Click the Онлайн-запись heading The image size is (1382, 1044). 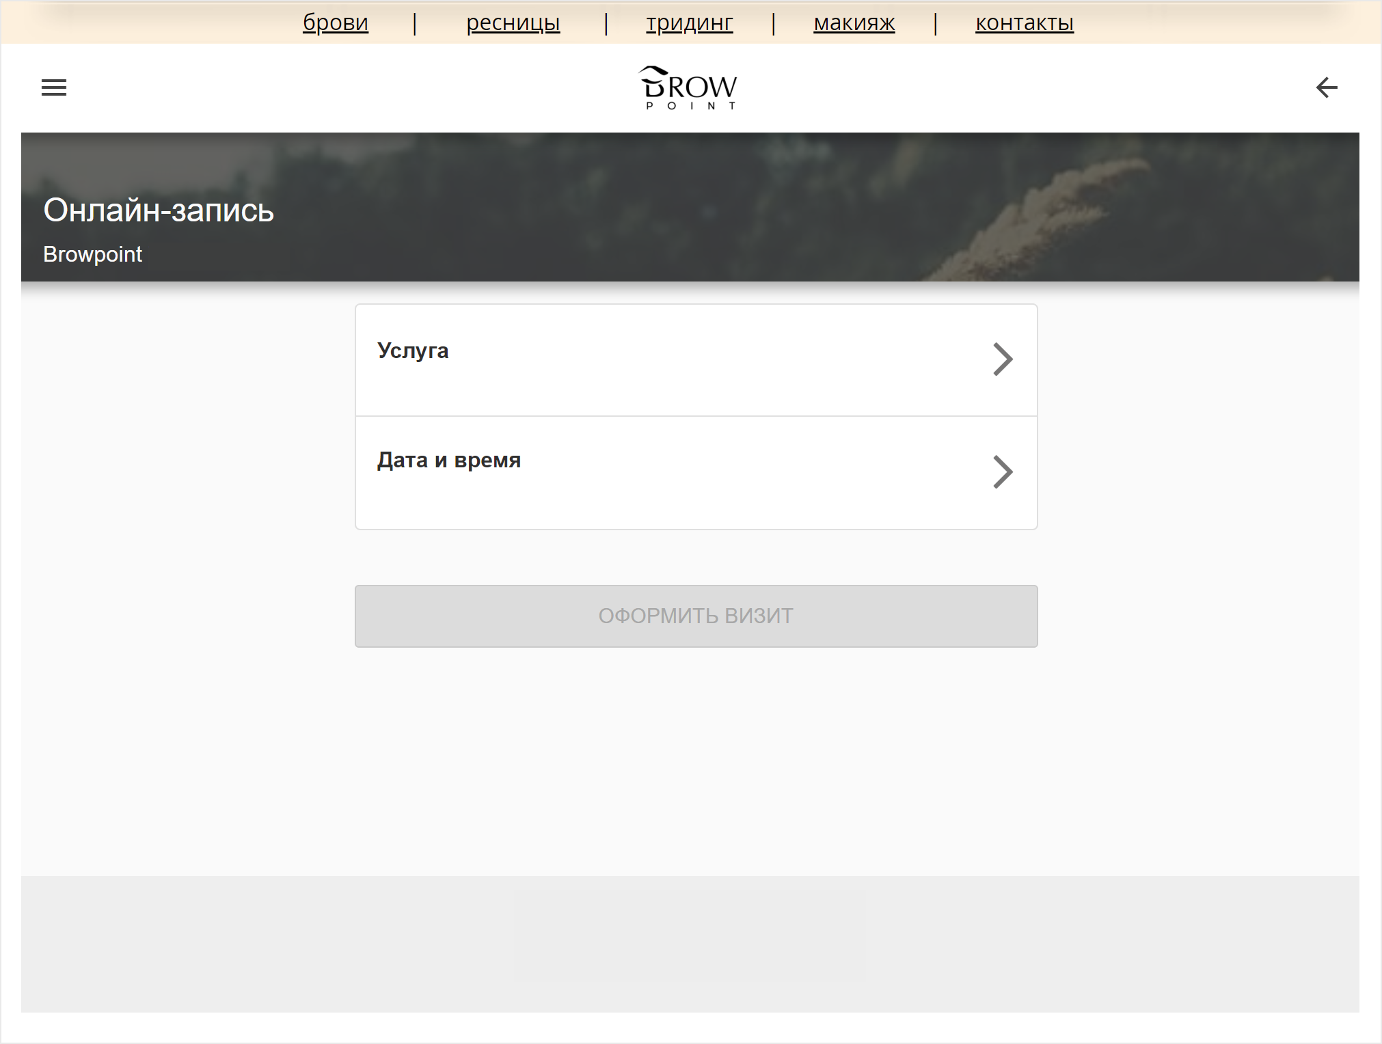coord(159,210)
